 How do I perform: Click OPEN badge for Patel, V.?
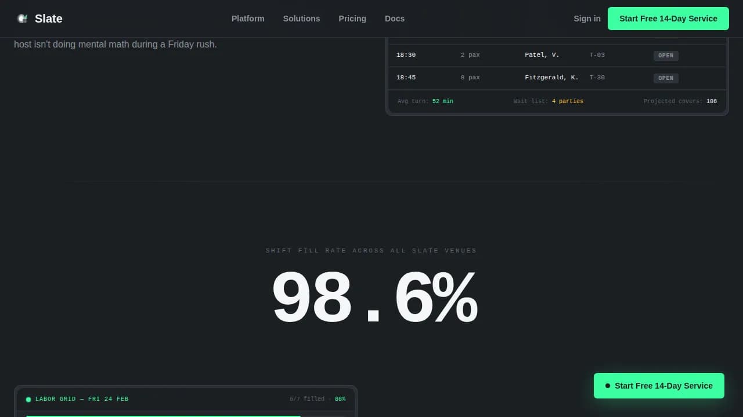tap(666, 56)
